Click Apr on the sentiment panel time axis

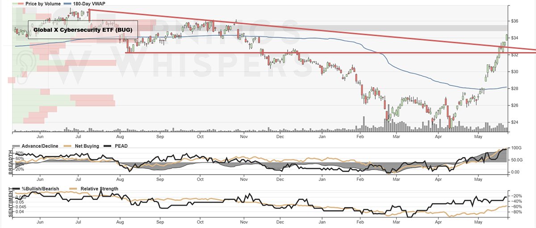[438, 223]
